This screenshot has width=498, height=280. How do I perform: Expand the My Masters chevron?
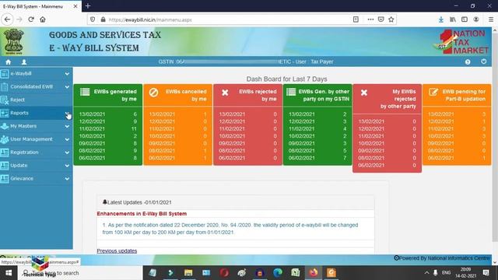(x=67, y=126)
